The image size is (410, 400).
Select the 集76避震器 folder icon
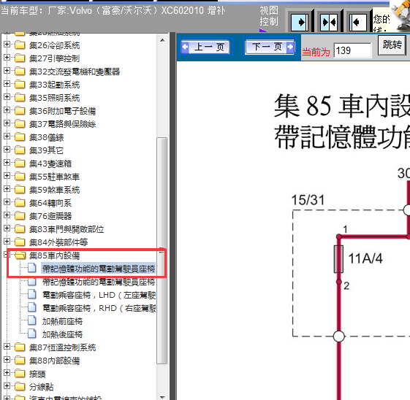(x=20, y=215)
